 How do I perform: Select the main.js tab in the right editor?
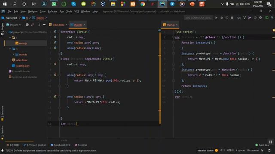click(170, 25)
